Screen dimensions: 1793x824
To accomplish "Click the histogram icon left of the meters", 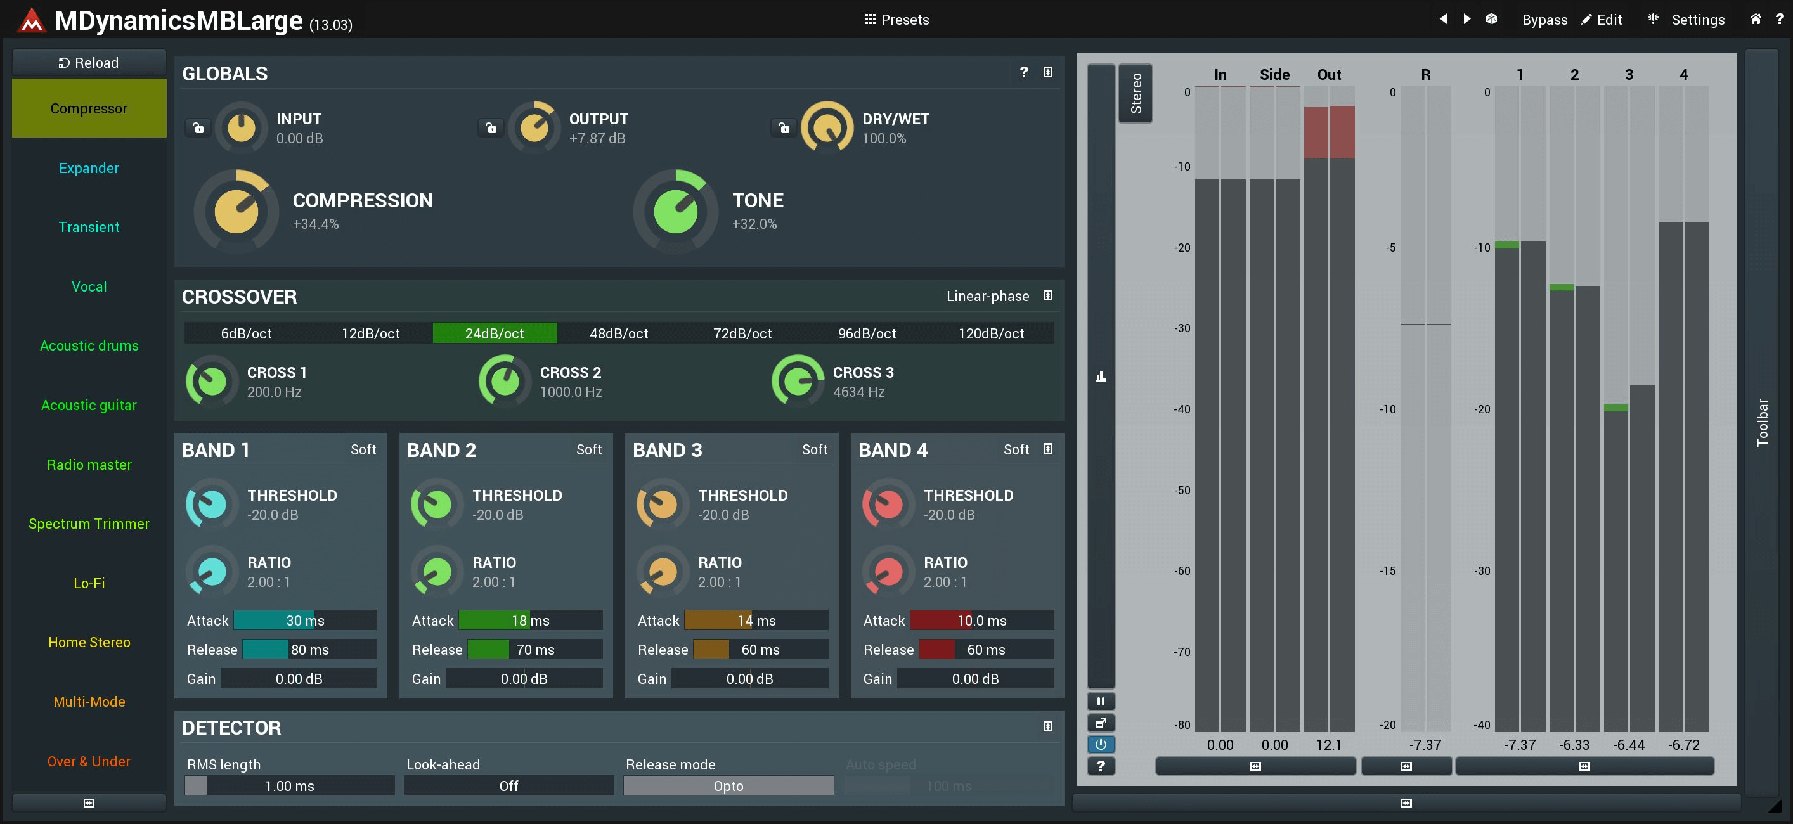I will [1101, 377].
